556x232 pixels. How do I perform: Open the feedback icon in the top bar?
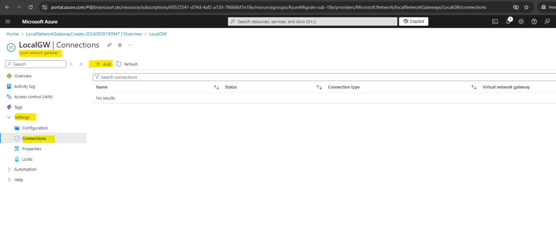click(x=547, y=22)
